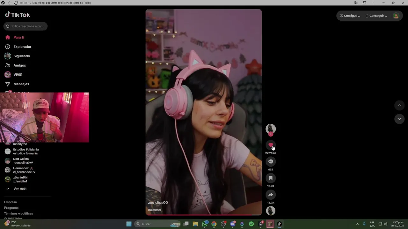Click the Conseguir app button
The image size is (408, 229).
[x=376, y=16]
